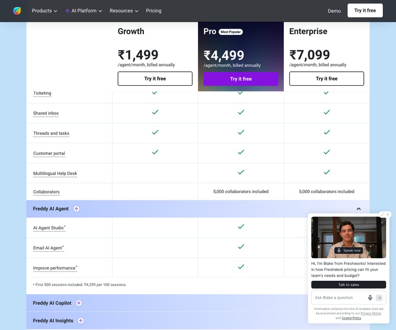Click the Improve performance label
This screenshot has height=330, width=396.
[x=55, y=268]
